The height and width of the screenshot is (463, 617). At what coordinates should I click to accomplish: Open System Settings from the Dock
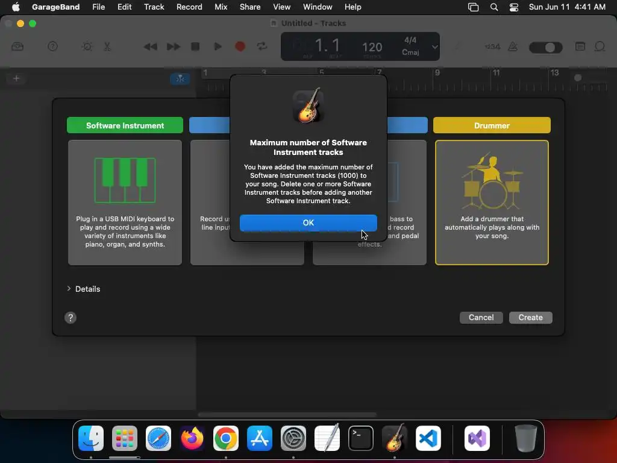click(293, 438)
